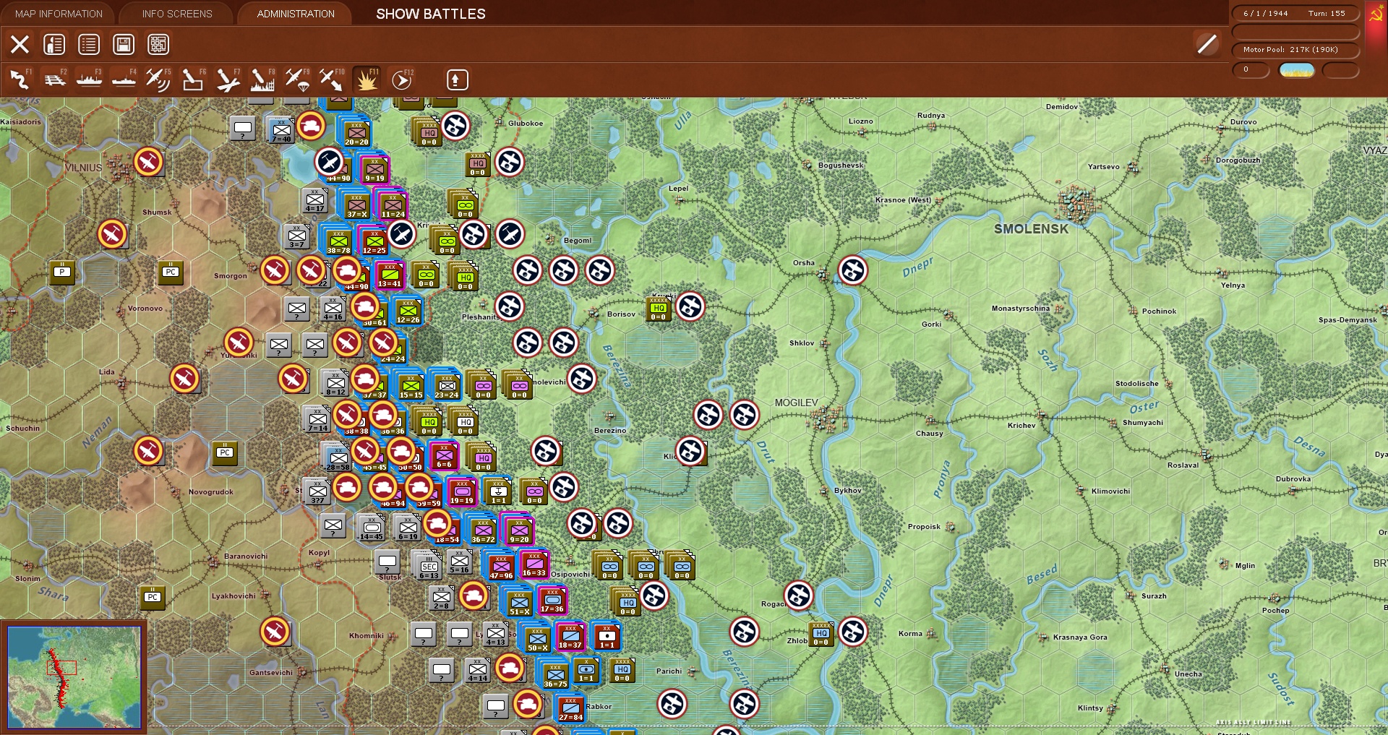The image size is (1388, 735).
Task: Click the Novogrudok town label
Action: pyautogui.click(x=211, y=492)
